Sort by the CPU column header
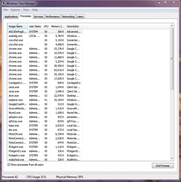181x182 pixels. coord(46,26)
